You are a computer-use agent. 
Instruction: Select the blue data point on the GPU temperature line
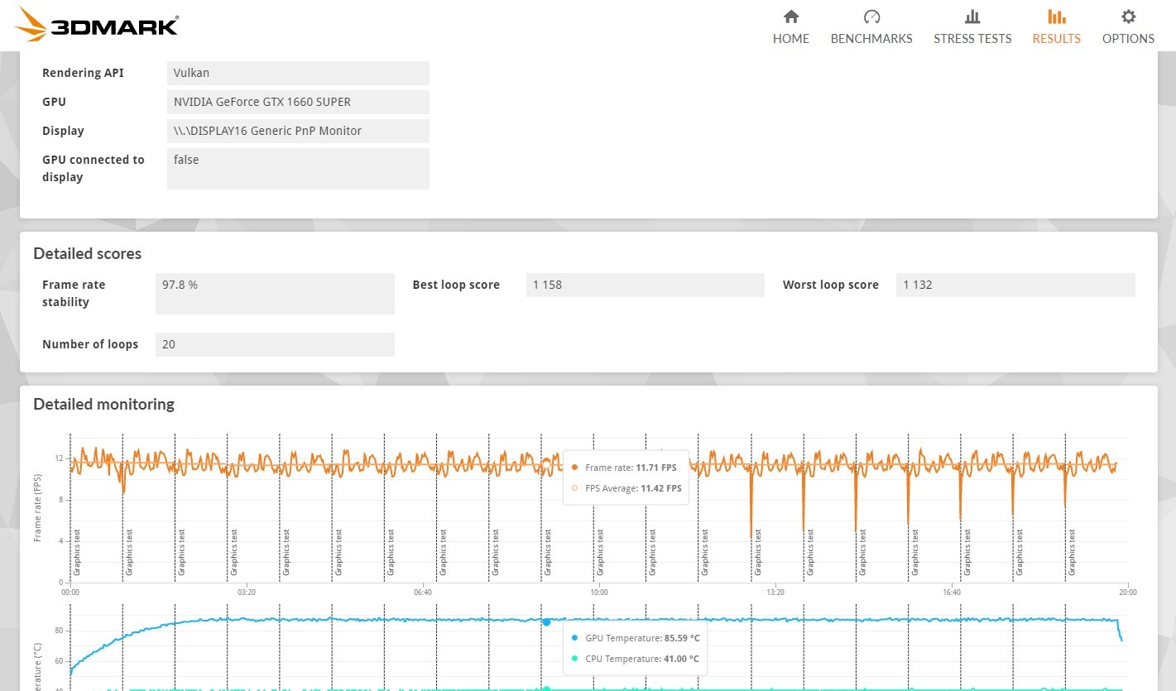coord(546,621)
